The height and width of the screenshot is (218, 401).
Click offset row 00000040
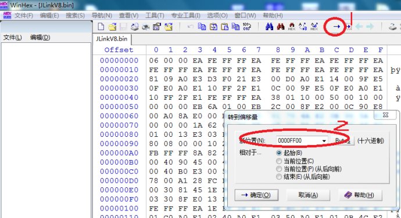(119, 97)
